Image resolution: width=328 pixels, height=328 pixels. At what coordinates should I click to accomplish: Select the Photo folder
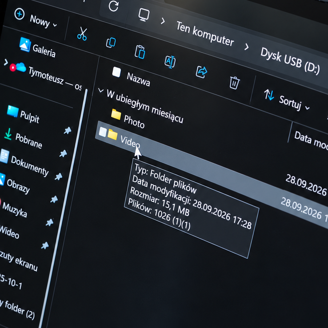coord(134,121)
